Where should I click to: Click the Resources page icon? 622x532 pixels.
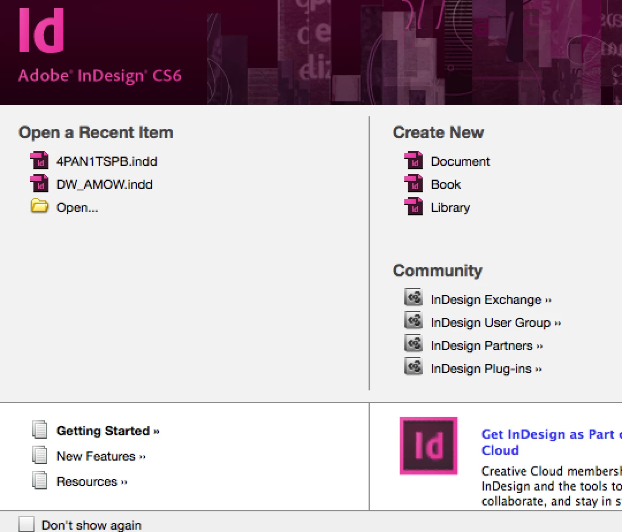pos(40,480)
